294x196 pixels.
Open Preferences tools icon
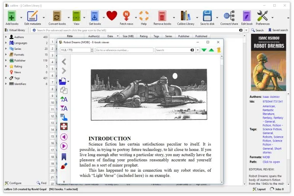click(262, 16)
